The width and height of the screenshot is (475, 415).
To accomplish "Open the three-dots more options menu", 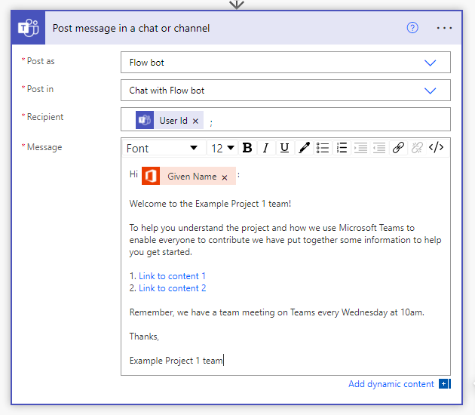I will point(444,28).
